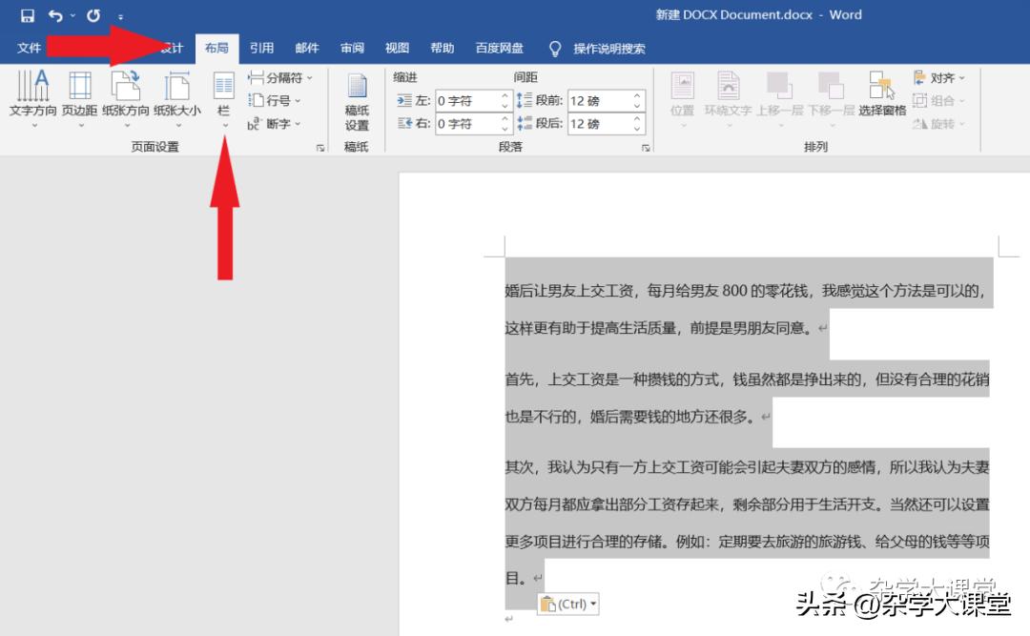The height and width of the screenshot is (636, 1030).
Task: Click the Save icon in Quick Access Toolbar
Action: [x=26, y=14]
